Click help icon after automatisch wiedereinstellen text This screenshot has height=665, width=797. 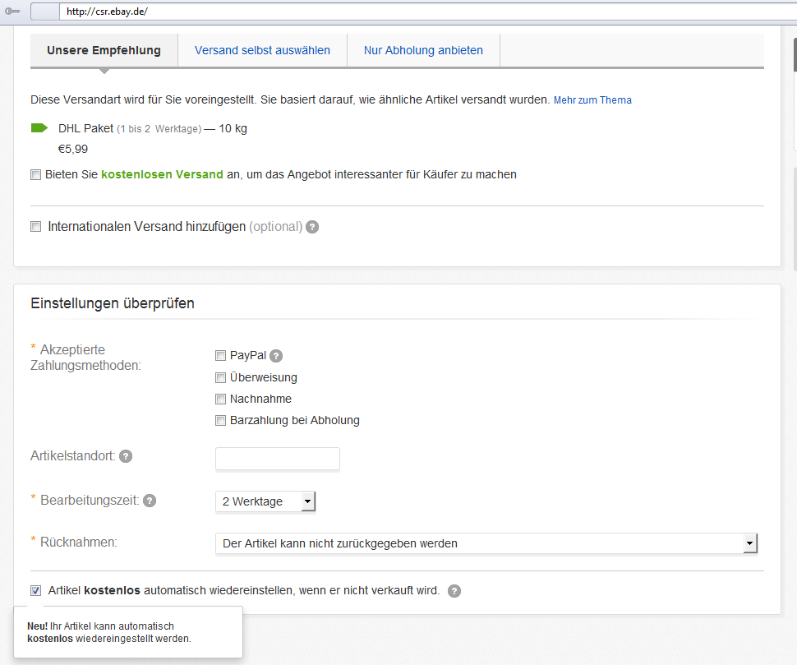pos(454,591)
